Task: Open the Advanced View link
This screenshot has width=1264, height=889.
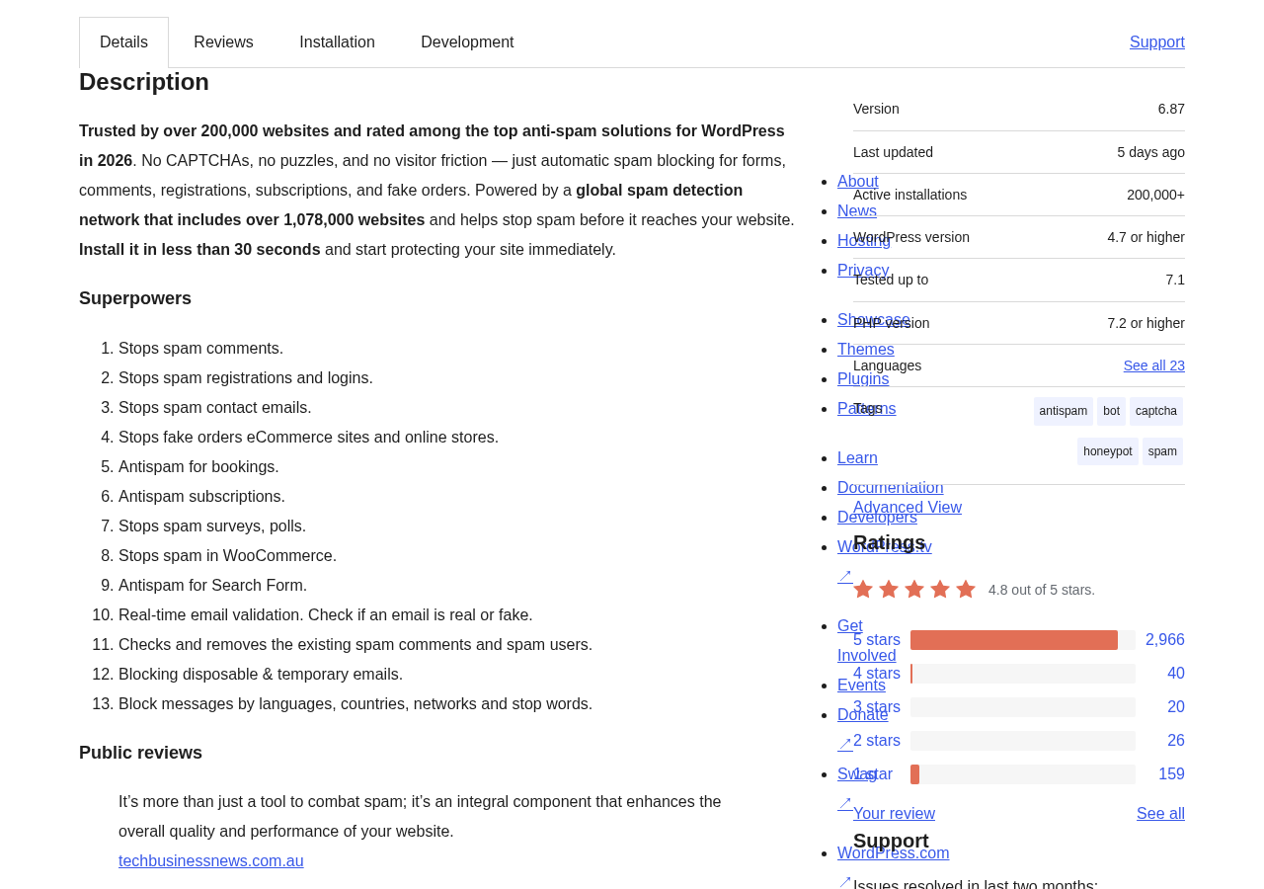Action: [908, 508]
